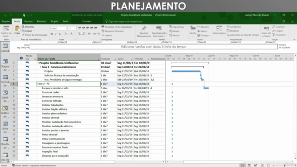Adjust the zoom slider in status bar
Viewport: 297px width, 167px height.
pyautogui.click(x=284, y=166)
